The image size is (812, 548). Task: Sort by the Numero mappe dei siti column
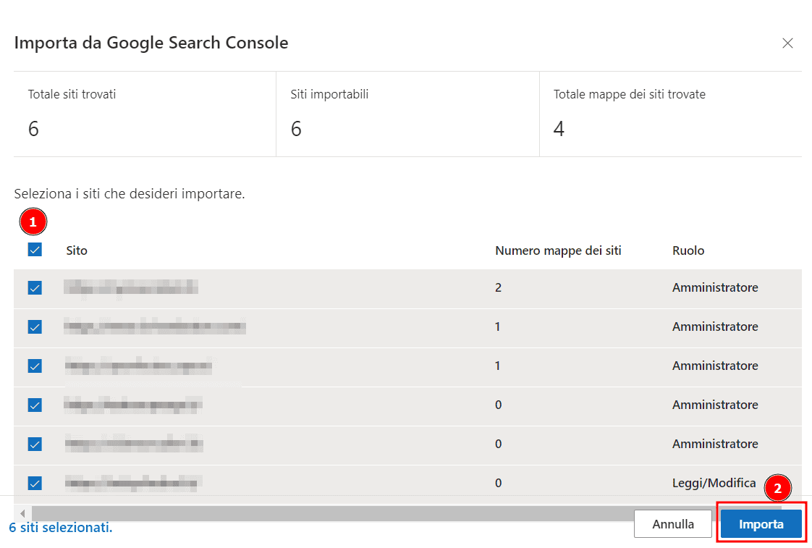(x=558, y=250)
